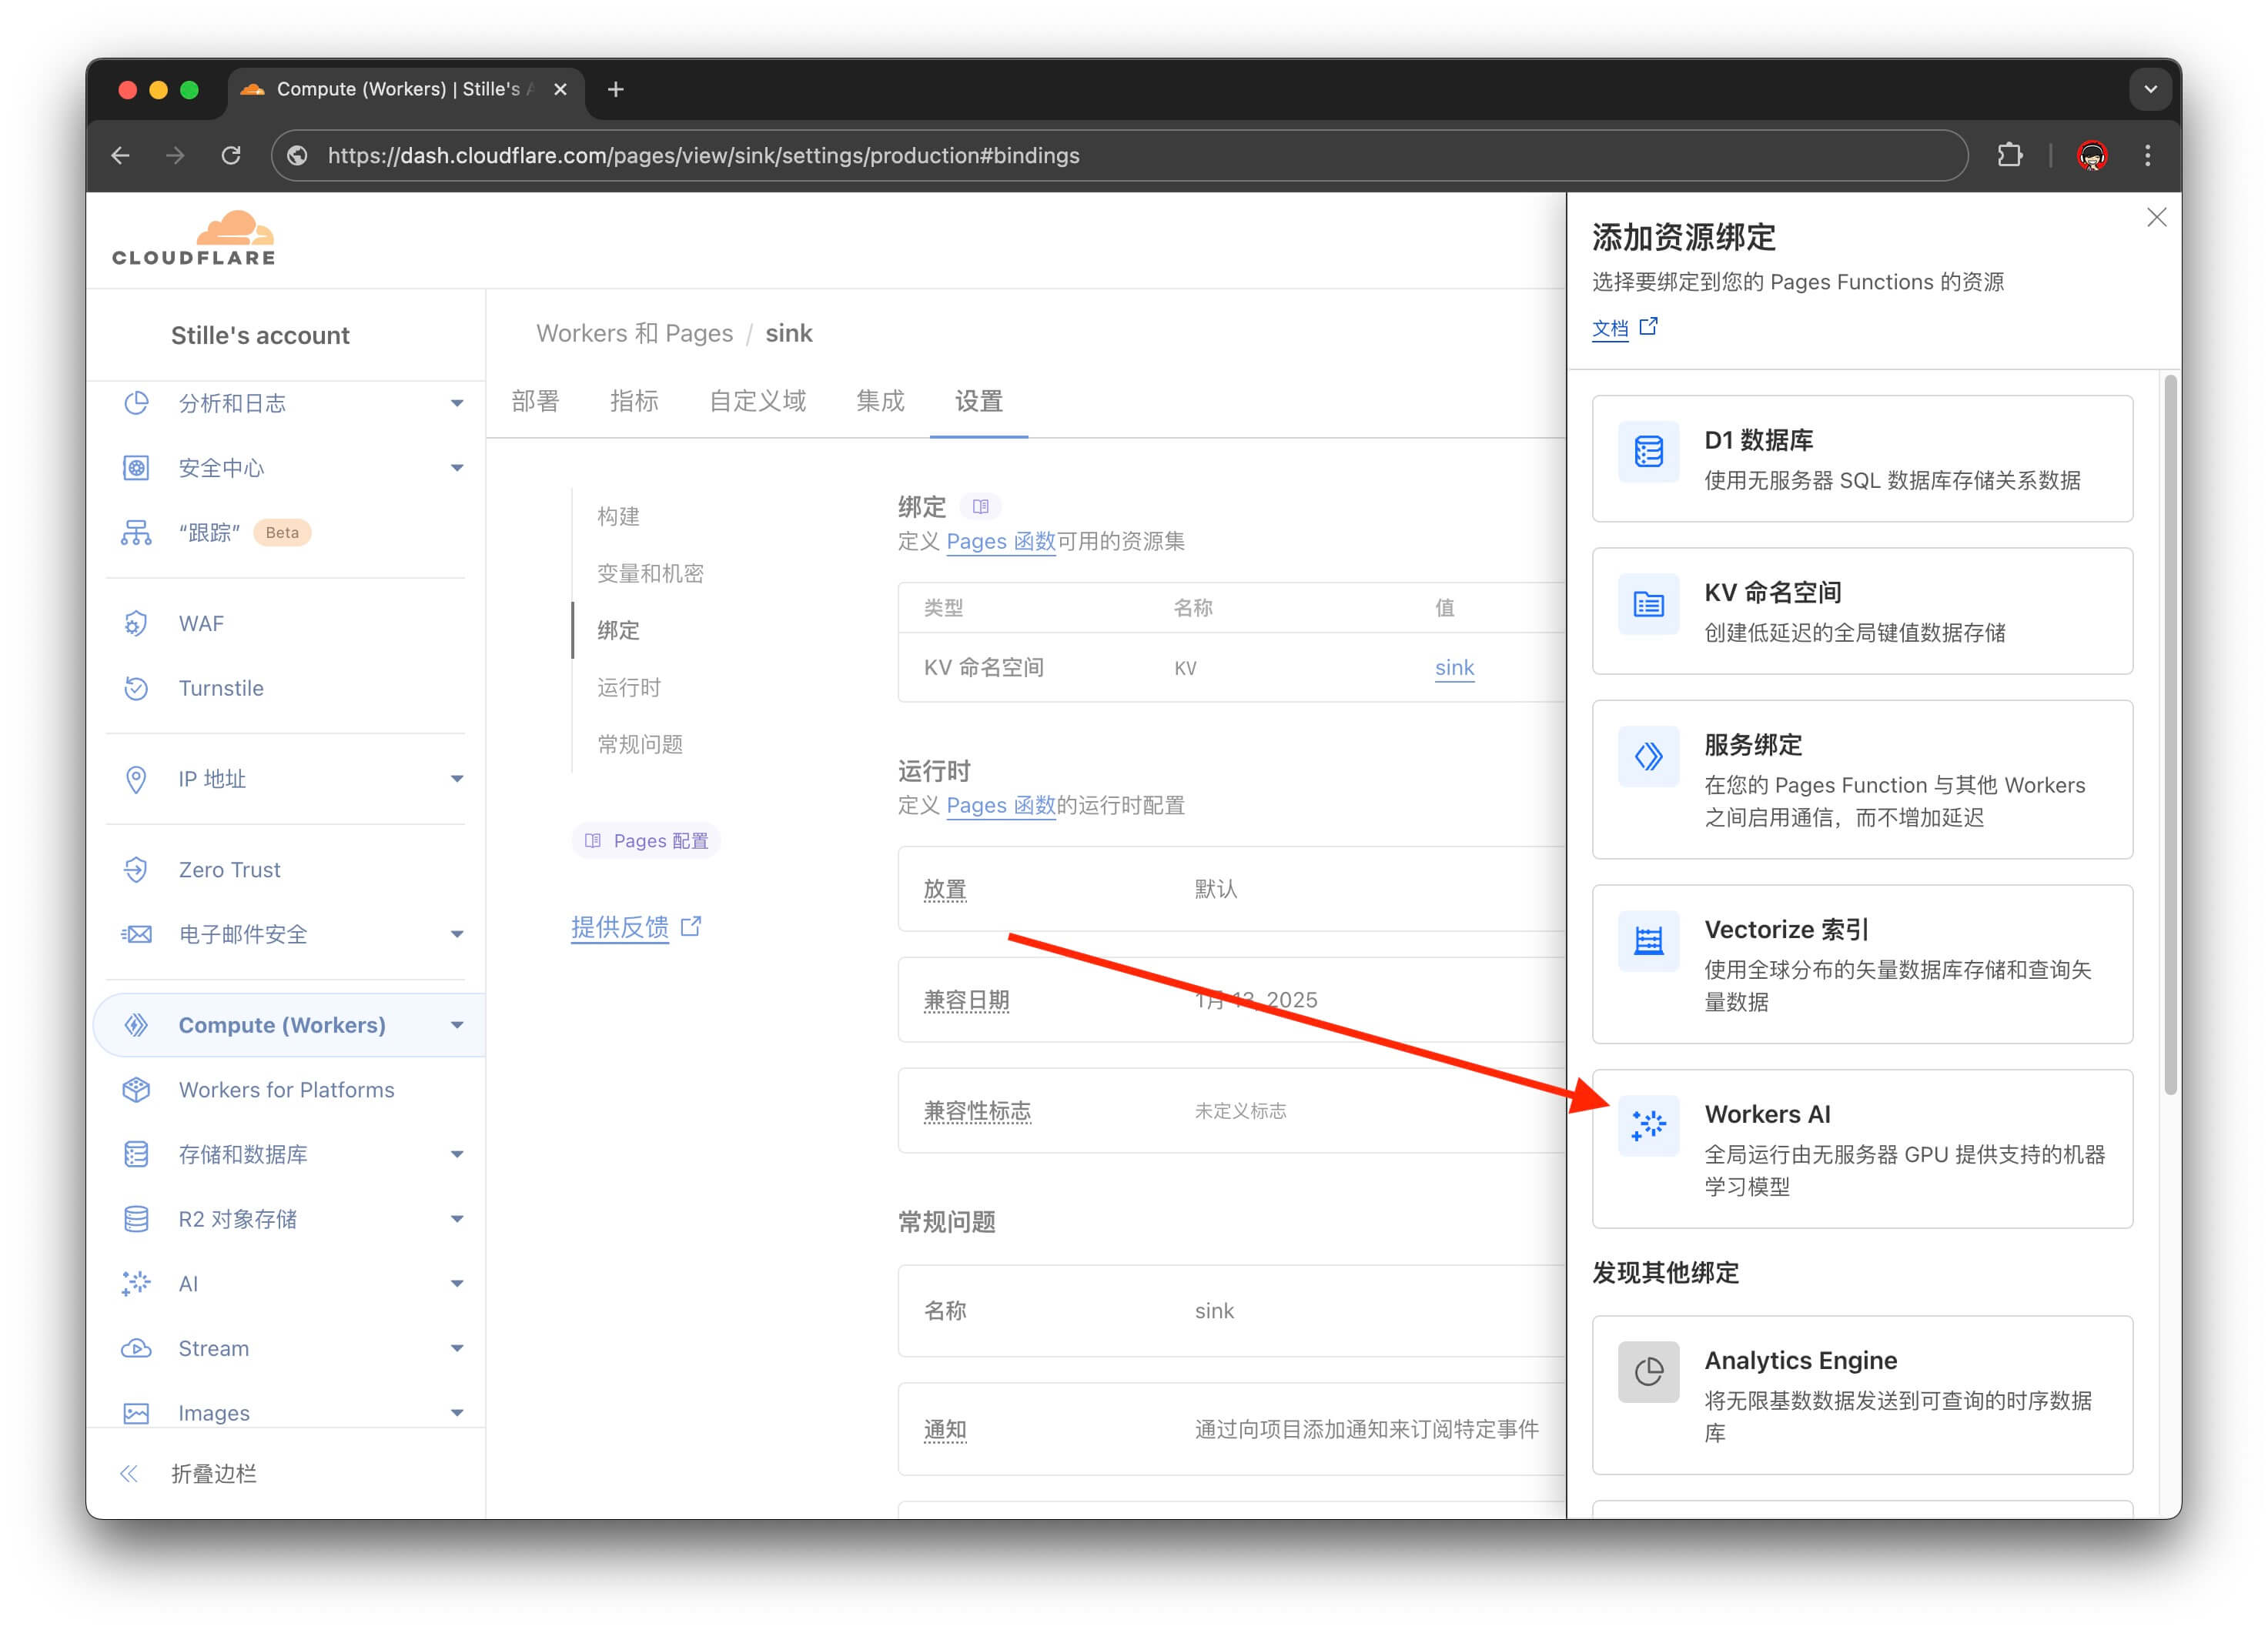This screenshot has width=2268, height=1633.
Task: Click the Pages 配置 badge
Action: (646, 841)
